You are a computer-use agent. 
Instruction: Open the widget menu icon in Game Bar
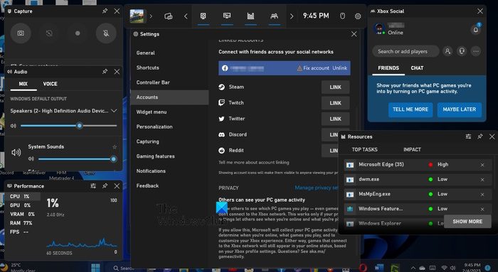pyautogui.click(x=169, y=16)
